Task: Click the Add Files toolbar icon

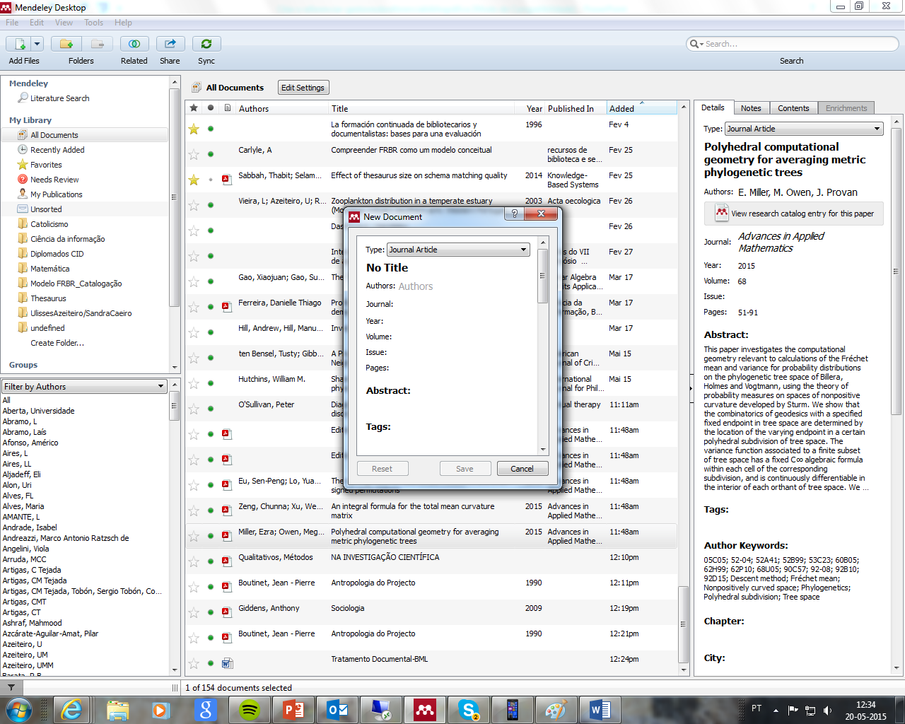Action: click(20, 44)
